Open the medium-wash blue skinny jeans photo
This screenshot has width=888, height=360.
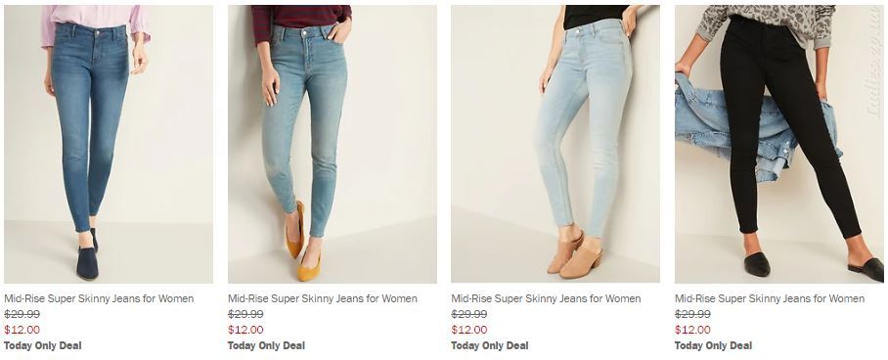(x=109, y=144)
